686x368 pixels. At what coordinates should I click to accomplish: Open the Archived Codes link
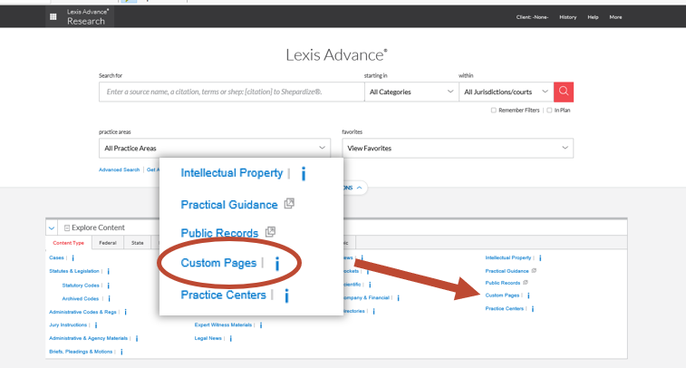pyautogui.click(x=81, y=298)
